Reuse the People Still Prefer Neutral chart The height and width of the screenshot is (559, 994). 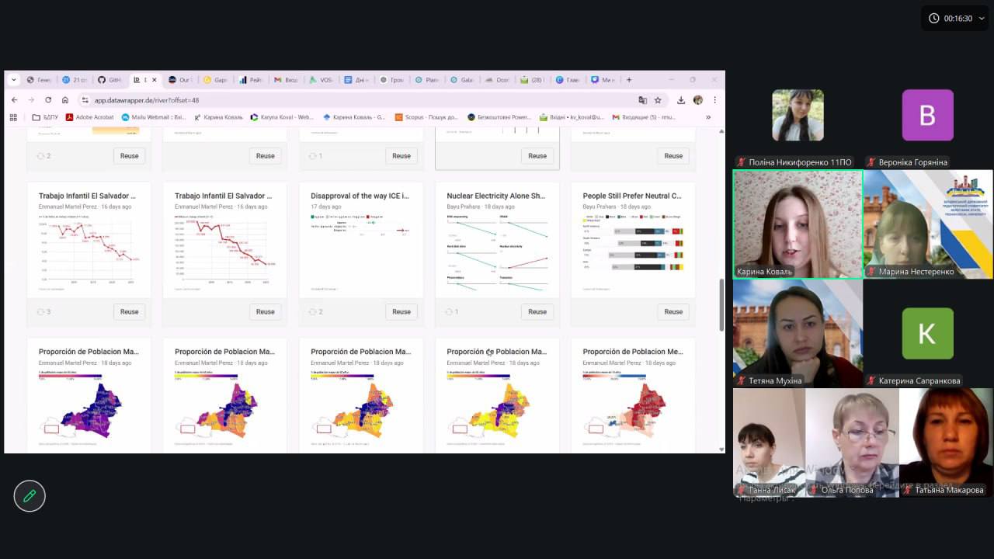[673, 311]
